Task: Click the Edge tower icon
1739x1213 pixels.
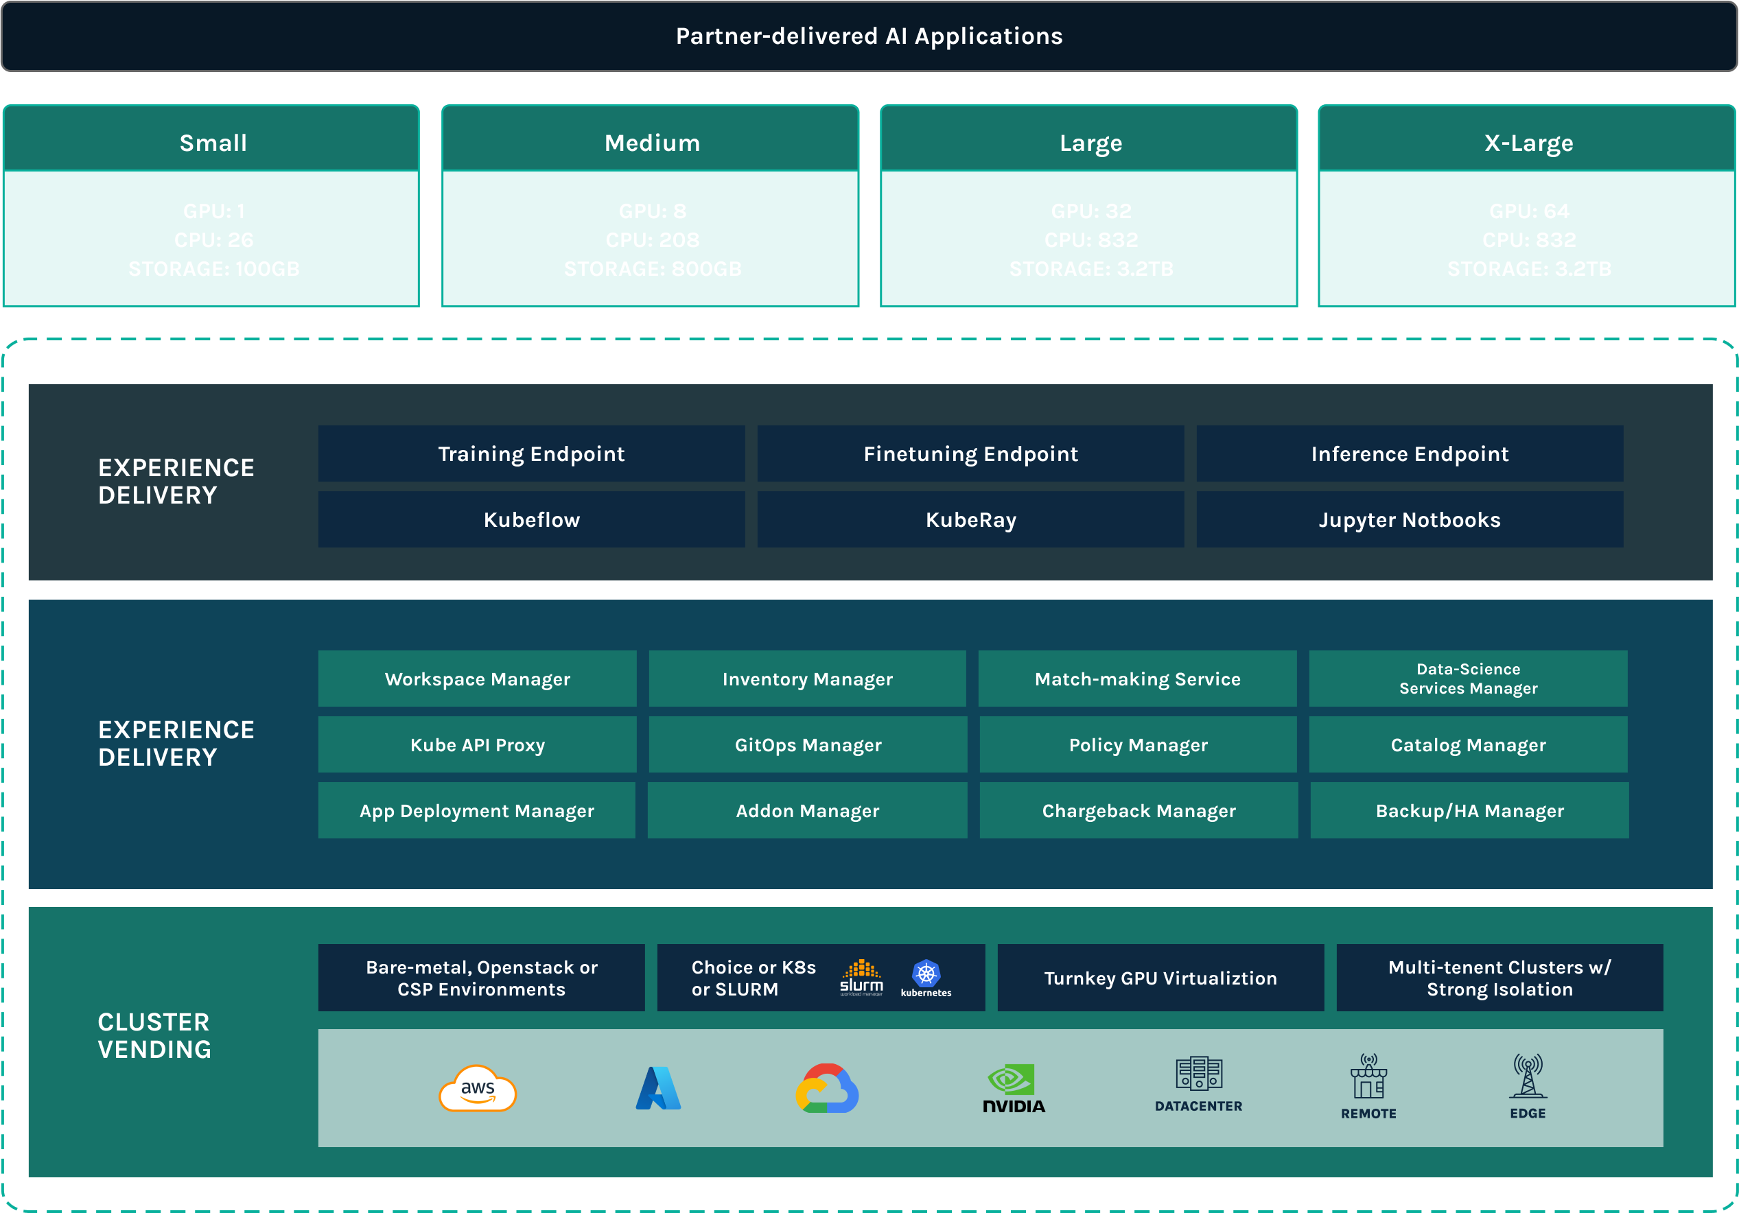Action: [x=1528, y=1076]
